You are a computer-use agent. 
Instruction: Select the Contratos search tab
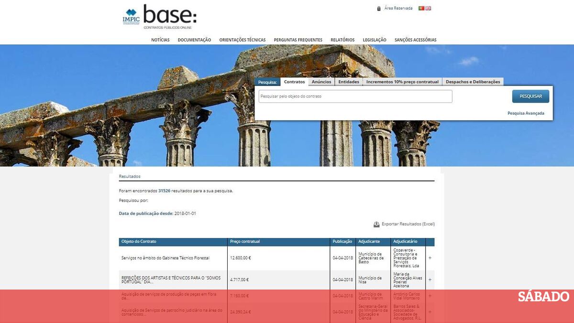click(x=294, y=82)
